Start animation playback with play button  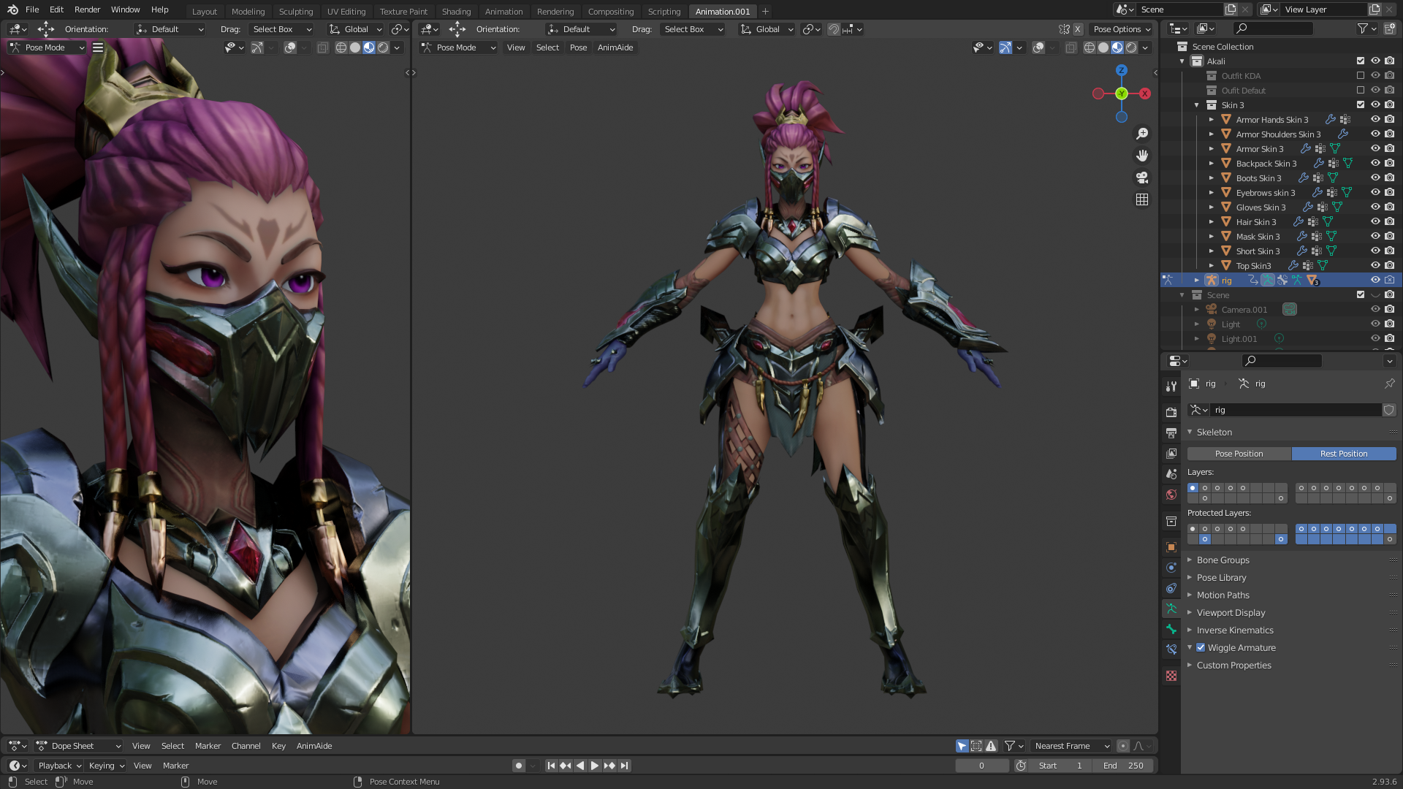(x=595, y=766)
